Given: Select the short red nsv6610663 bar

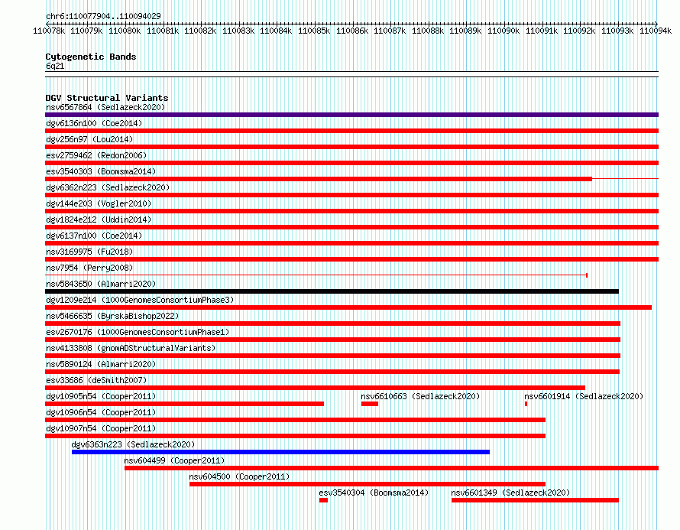Looking at the screenshot, I should coord(370,404).
